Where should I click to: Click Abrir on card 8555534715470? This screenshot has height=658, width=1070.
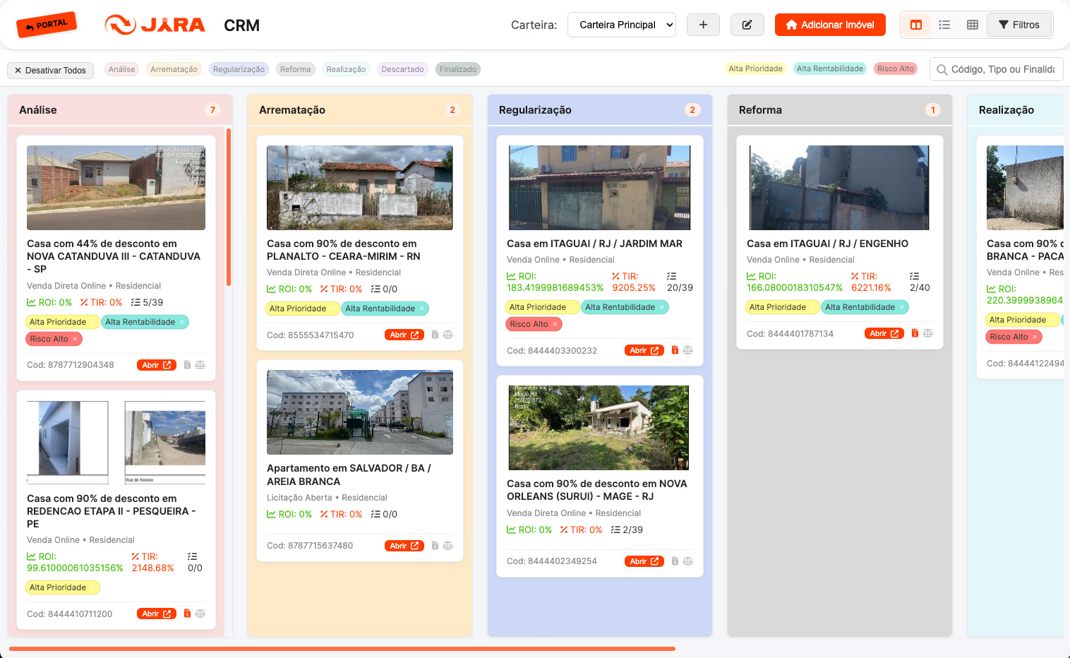pyautogui.click(x=404, y=335)
